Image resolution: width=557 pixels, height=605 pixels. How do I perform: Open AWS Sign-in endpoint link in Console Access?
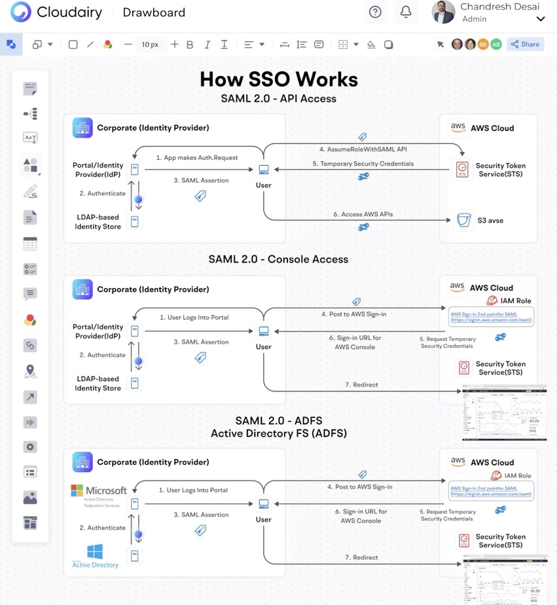(491, 317)
